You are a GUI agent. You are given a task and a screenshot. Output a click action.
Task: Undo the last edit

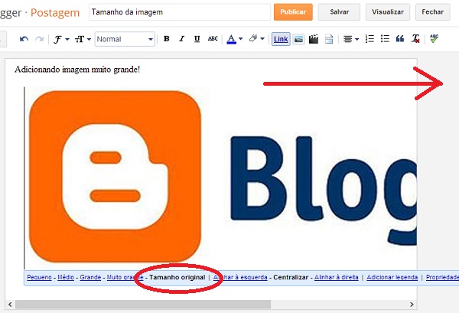click(x=24, y=39)
